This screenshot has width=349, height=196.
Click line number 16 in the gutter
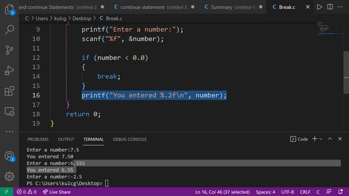[x=36, y=95]
